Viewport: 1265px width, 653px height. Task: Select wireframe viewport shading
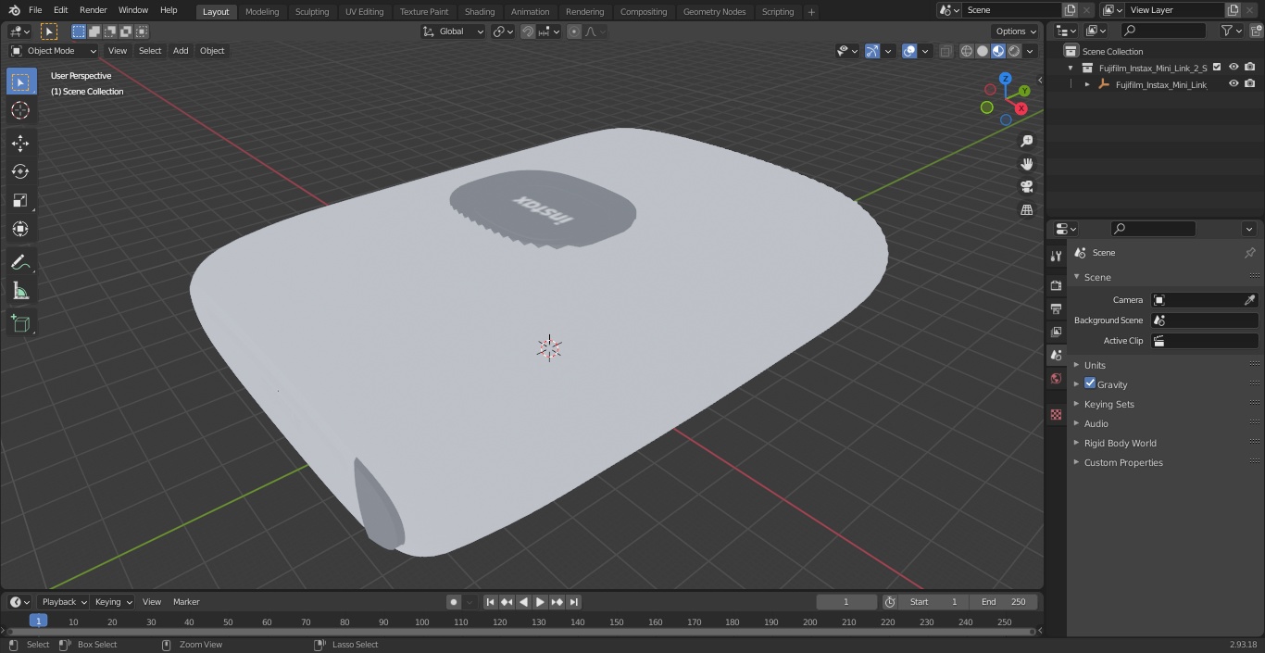coord(966,51)
